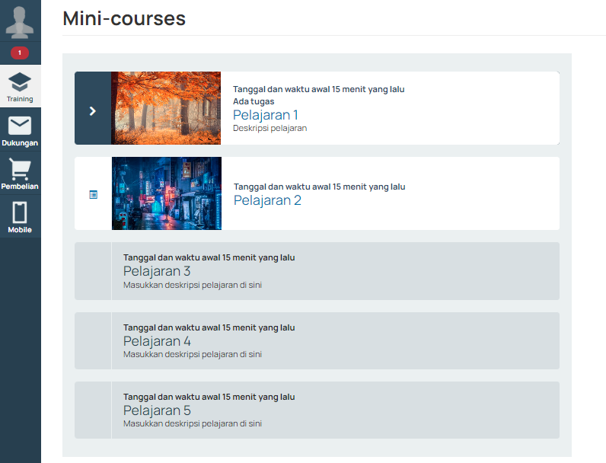Click list icon beside Pelajaran 2
Viewport: 606px width, 463px height.
point(93,194)
